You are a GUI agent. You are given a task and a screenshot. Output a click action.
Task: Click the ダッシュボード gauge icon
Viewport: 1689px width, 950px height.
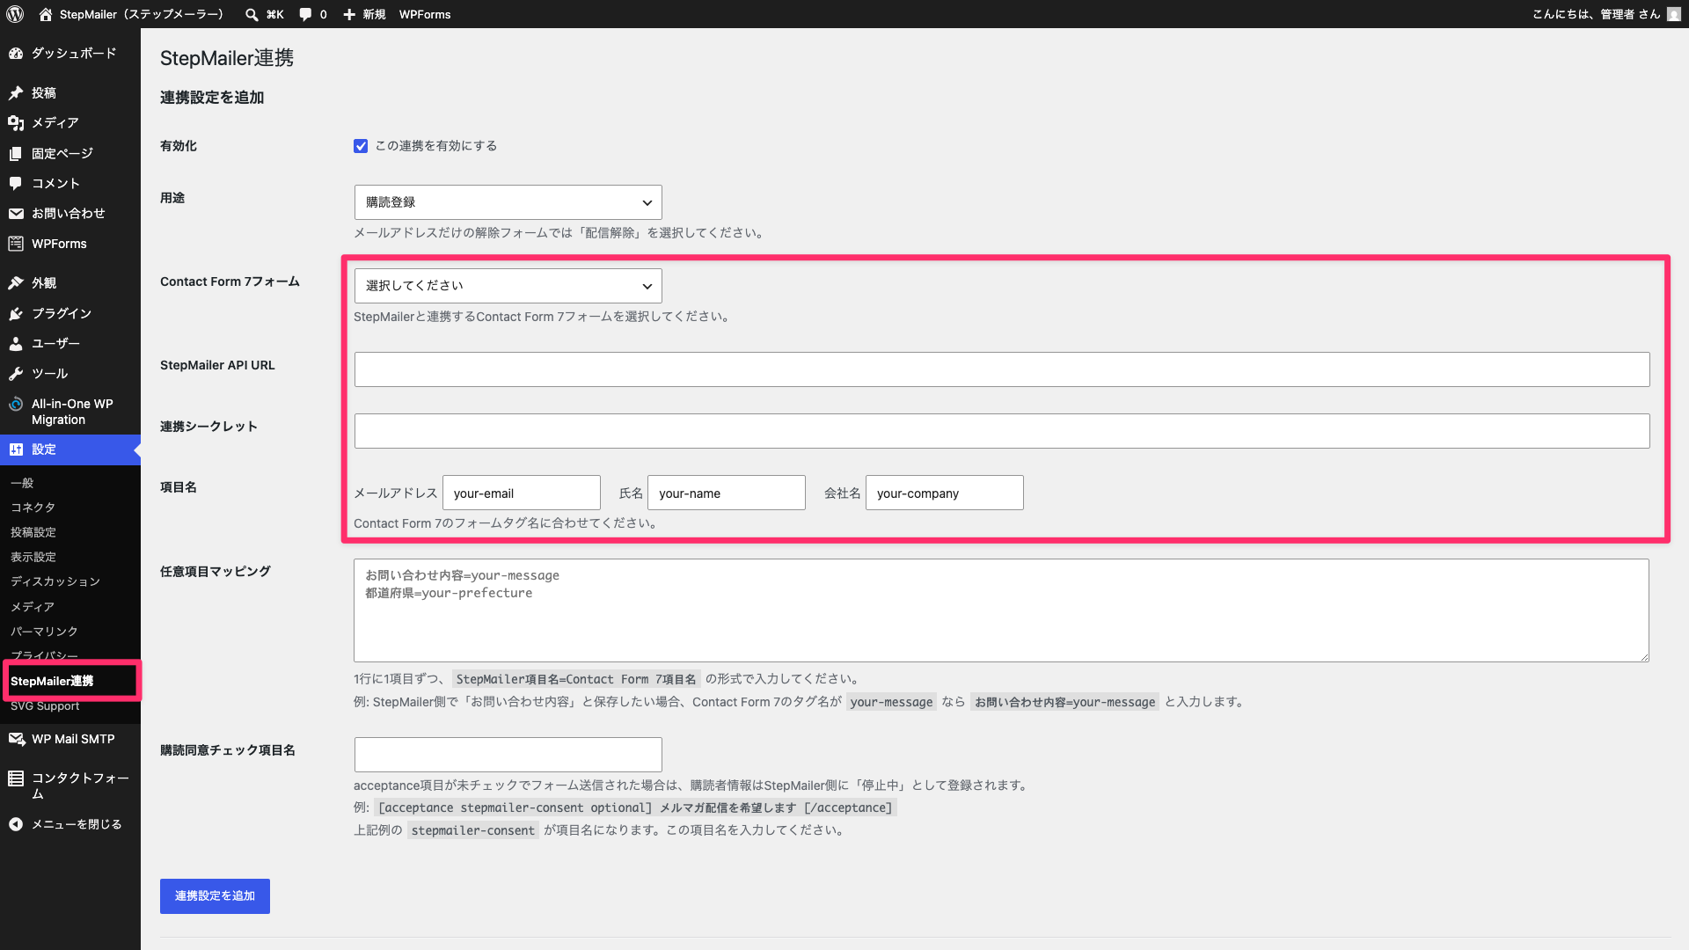pos(16,54)
